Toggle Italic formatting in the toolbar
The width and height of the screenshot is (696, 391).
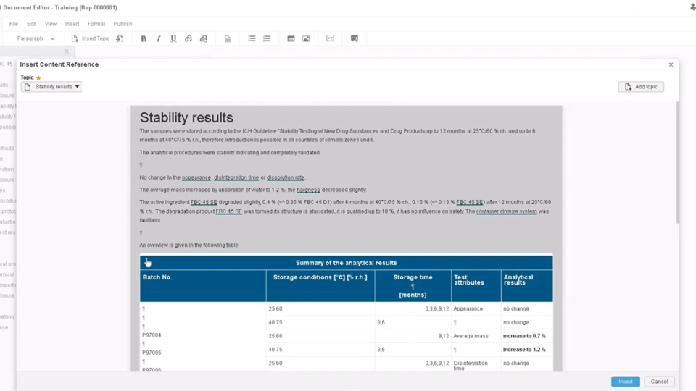click(159, 38)
